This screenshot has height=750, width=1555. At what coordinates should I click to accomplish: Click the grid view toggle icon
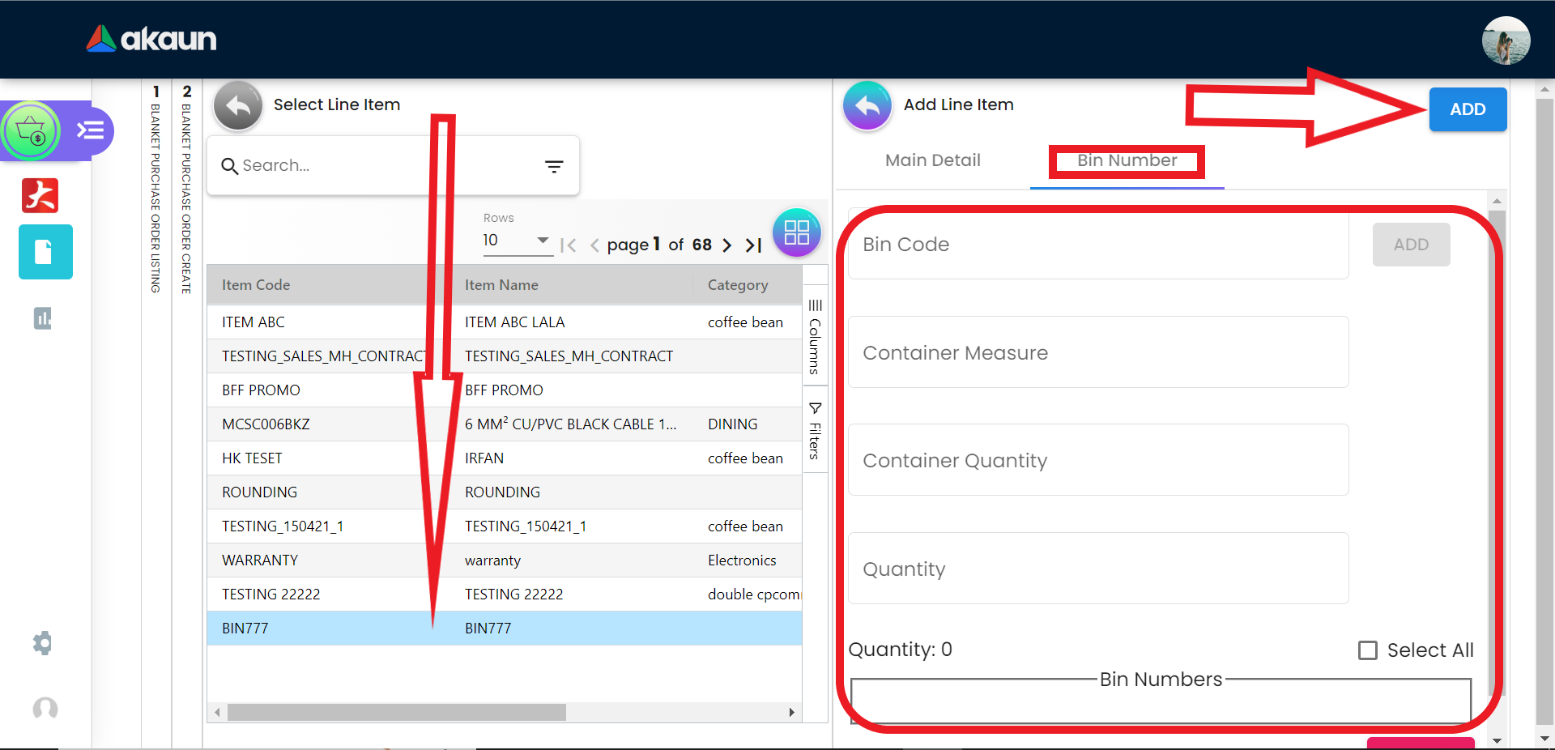pos(796,233)
